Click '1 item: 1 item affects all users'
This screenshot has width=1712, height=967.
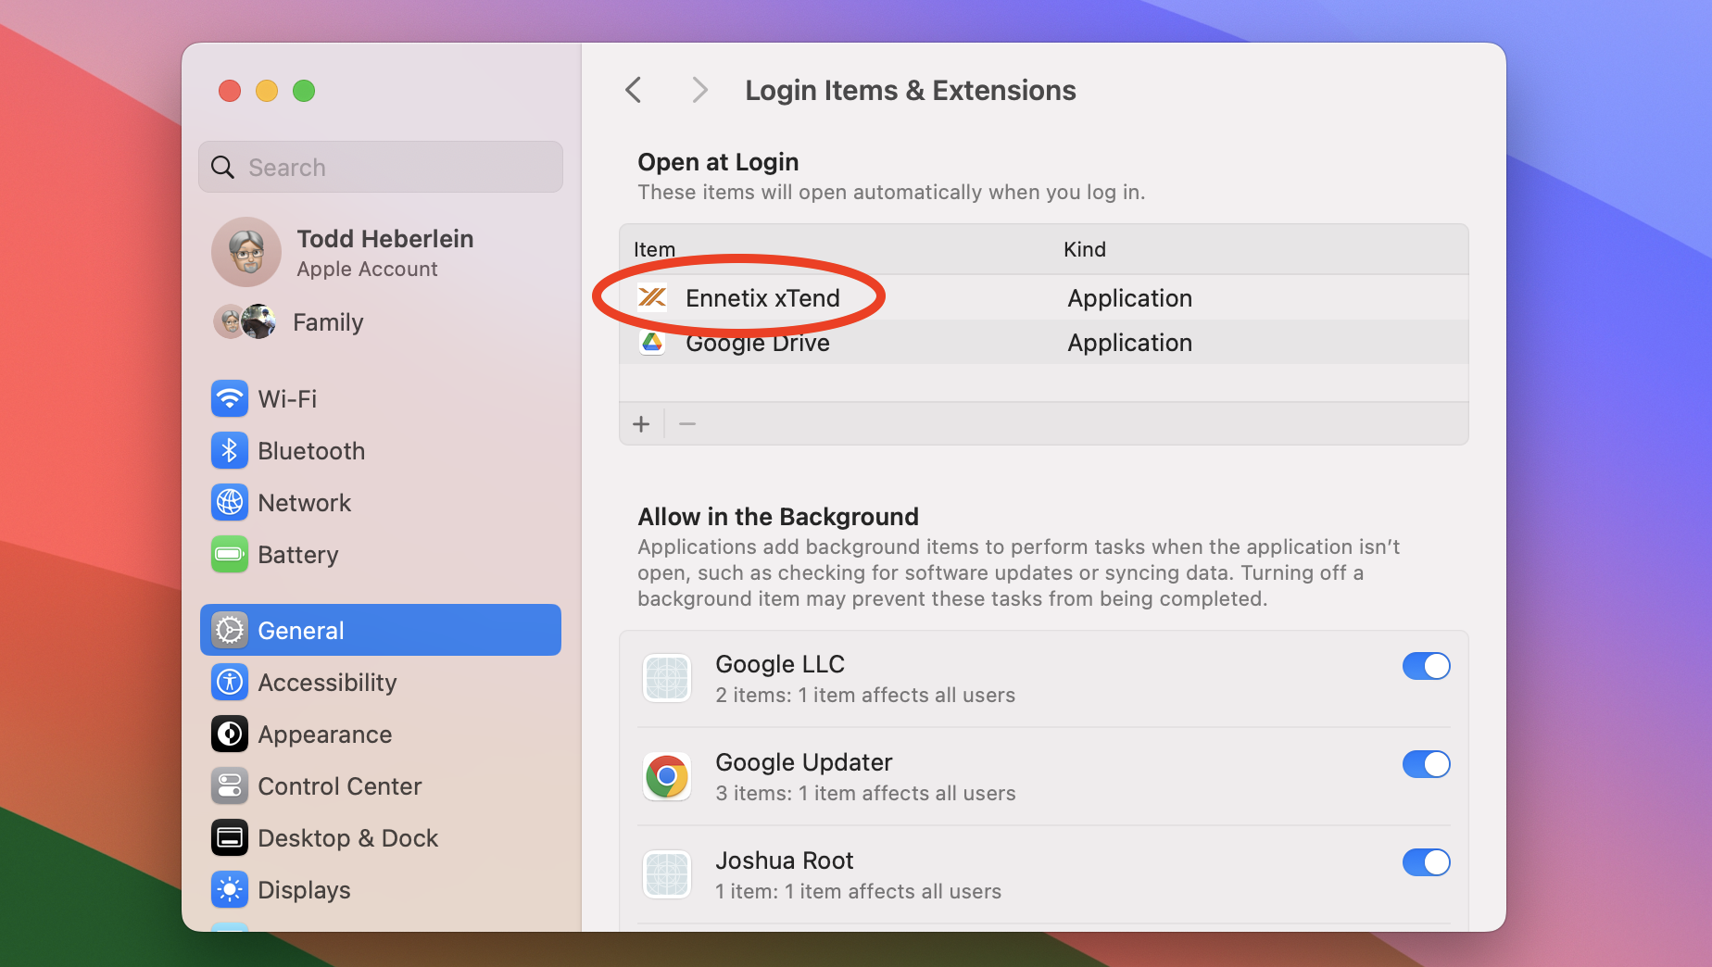(x=859, y=892)
